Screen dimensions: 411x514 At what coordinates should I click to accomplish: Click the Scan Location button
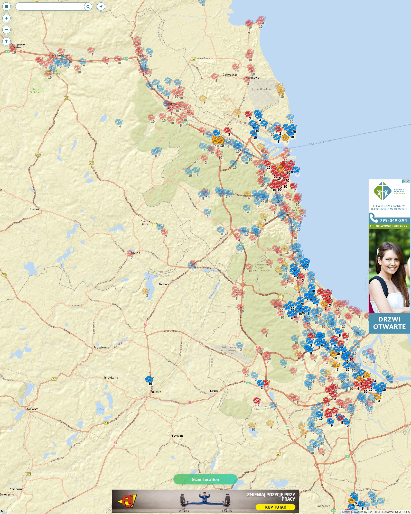205,479
